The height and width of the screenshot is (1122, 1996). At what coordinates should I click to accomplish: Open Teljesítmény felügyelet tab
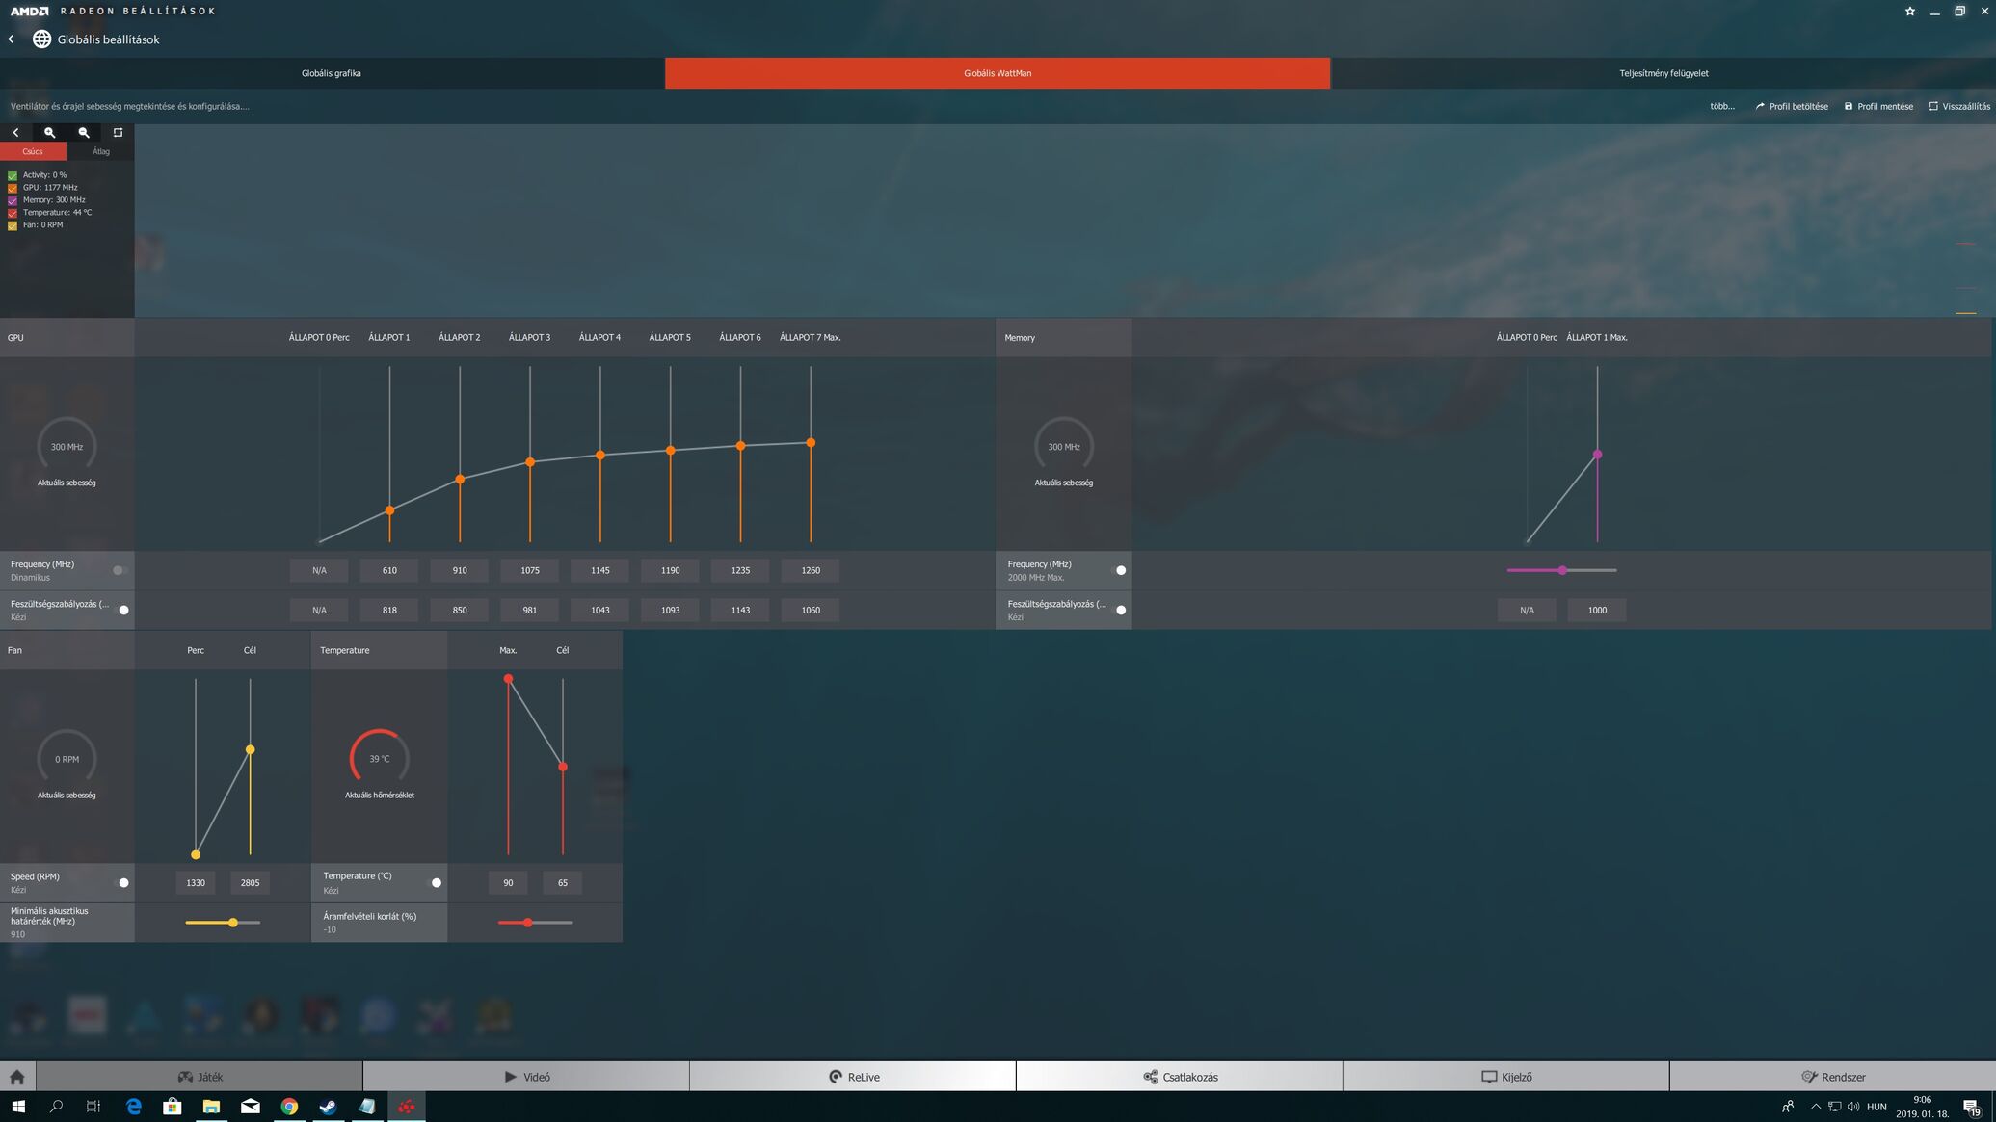[x=1663, y=73]
